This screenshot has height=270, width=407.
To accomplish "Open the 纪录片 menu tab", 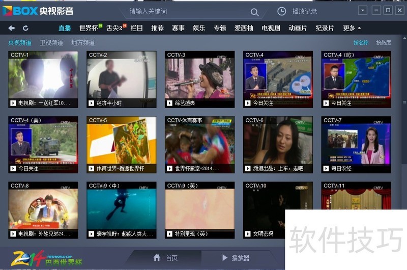I will tap(325, 28).
